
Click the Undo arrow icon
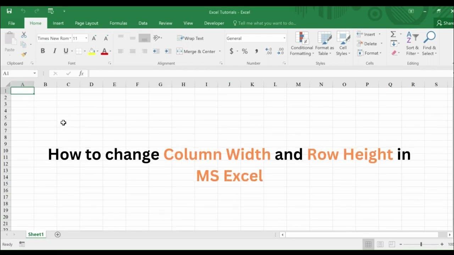[x=23, y=11]
